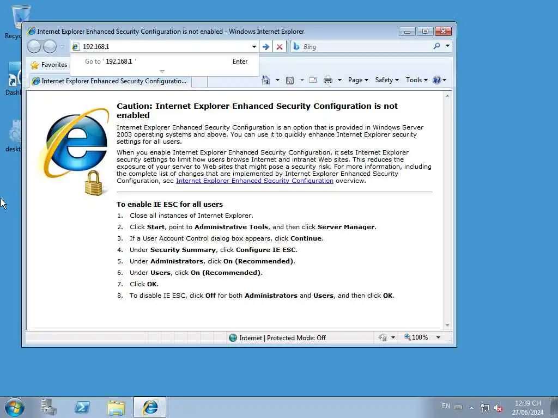Click the muted volume tray icon
Image resolution: width=558 pixels, height=418 pixels.
click(498, 408)
